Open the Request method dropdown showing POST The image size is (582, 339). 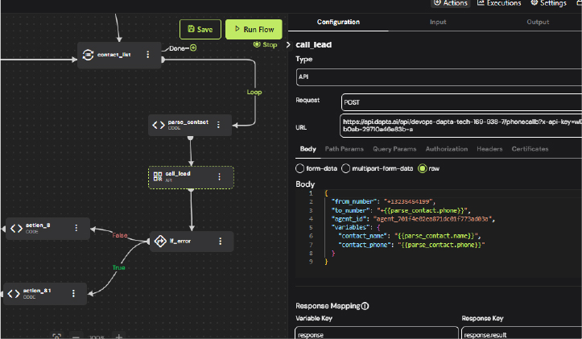(460, 102)
